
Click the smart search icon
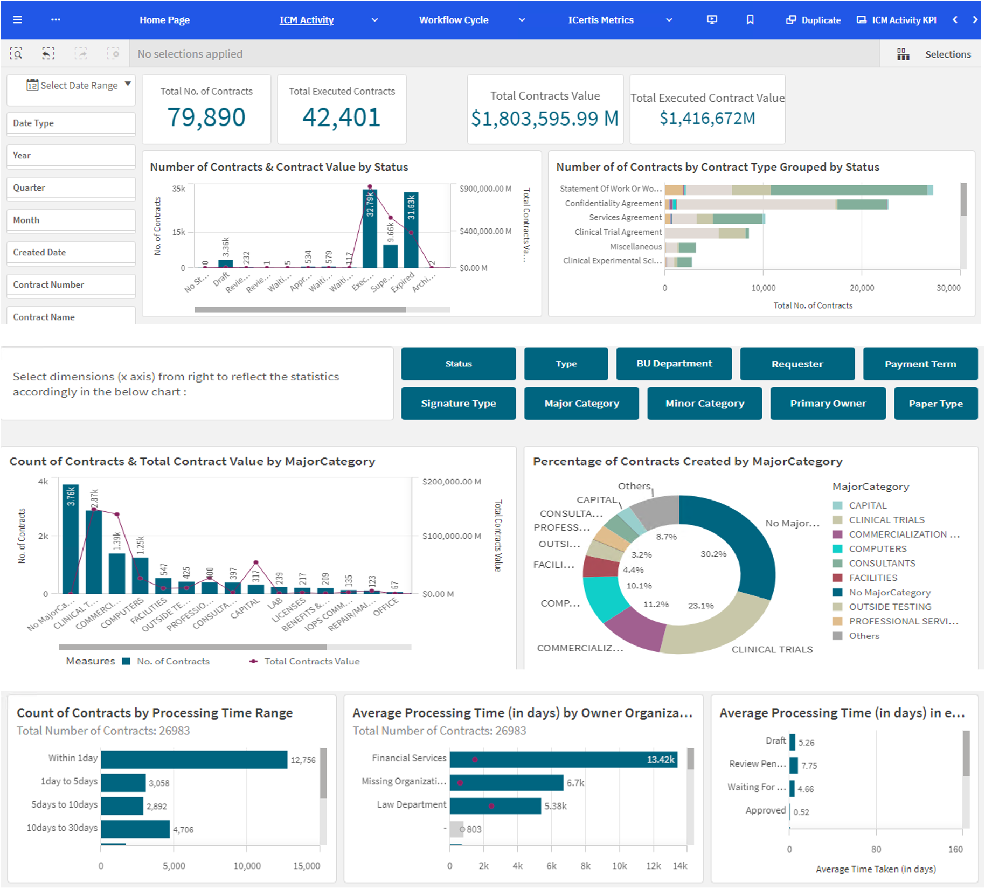[16, 54]
